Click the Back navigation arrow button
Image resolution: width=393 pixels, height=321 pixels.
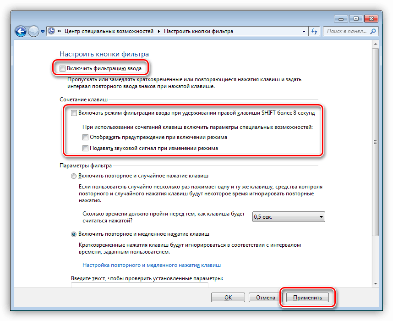21,32
